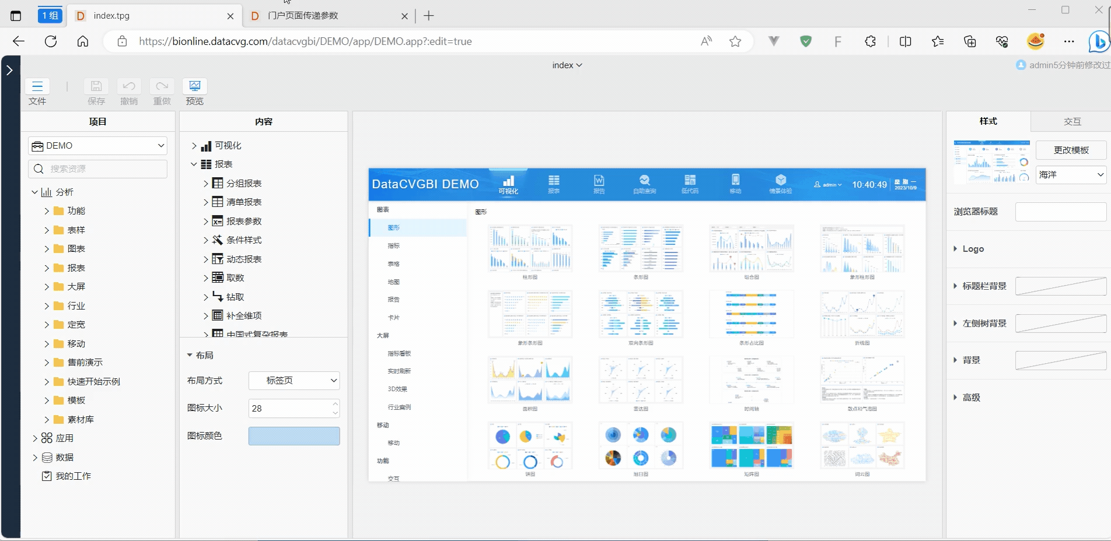The image size is (1111, 541).
Task: Add page to favorites star icon
Action: 735,41
